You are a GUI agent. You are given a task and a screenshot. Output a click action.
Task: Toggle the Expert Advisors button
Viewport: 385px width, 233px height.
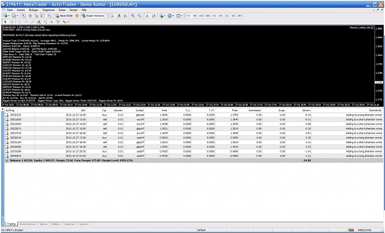coord(93,16)
